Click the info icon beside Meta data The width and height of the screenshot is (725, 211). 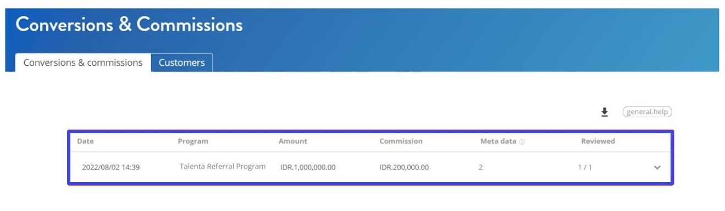tap(522, 141)
